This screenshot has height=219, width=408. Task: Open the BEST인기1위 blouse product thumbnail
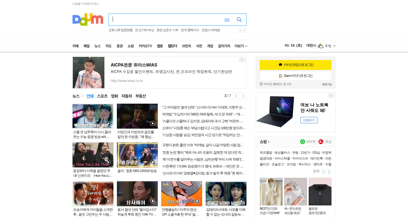[271, 192]
